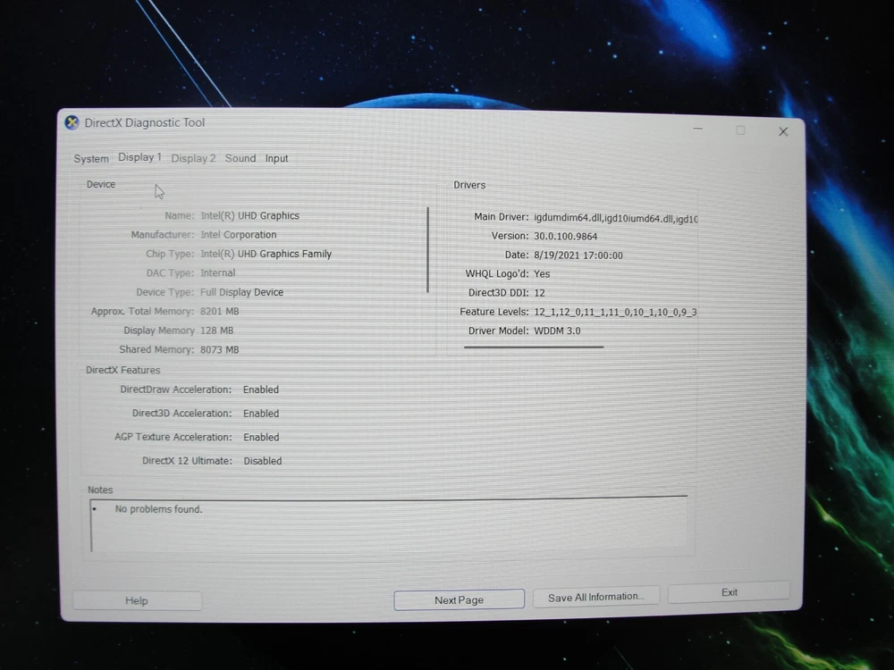Click the Driver Model WDDM 3.0 value

coord(557,331)
